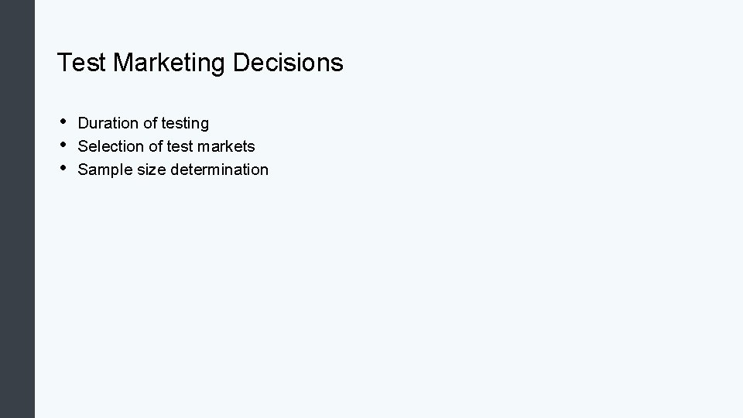Click the bullet point before "Sample size determination"
The image size is (743, 418).
tap(63, 168)
